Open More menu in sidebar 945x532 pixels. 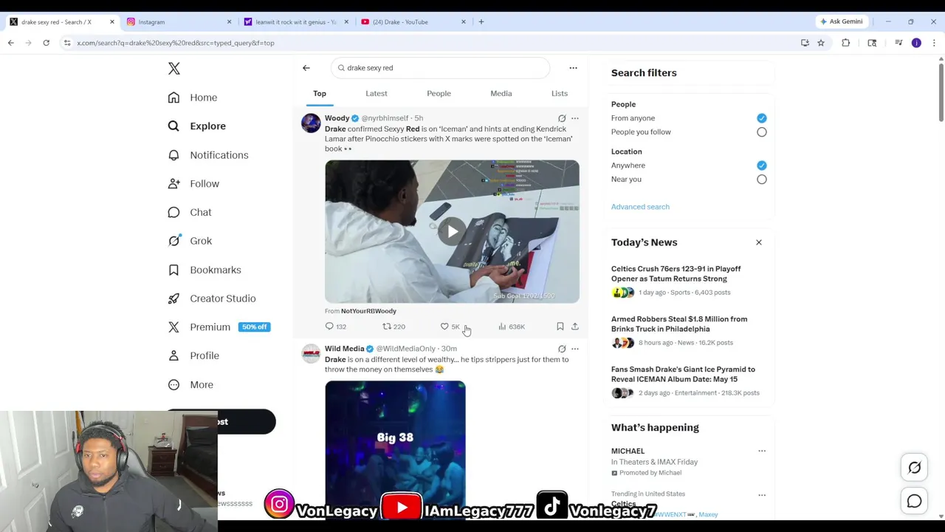tap(190, 384)
